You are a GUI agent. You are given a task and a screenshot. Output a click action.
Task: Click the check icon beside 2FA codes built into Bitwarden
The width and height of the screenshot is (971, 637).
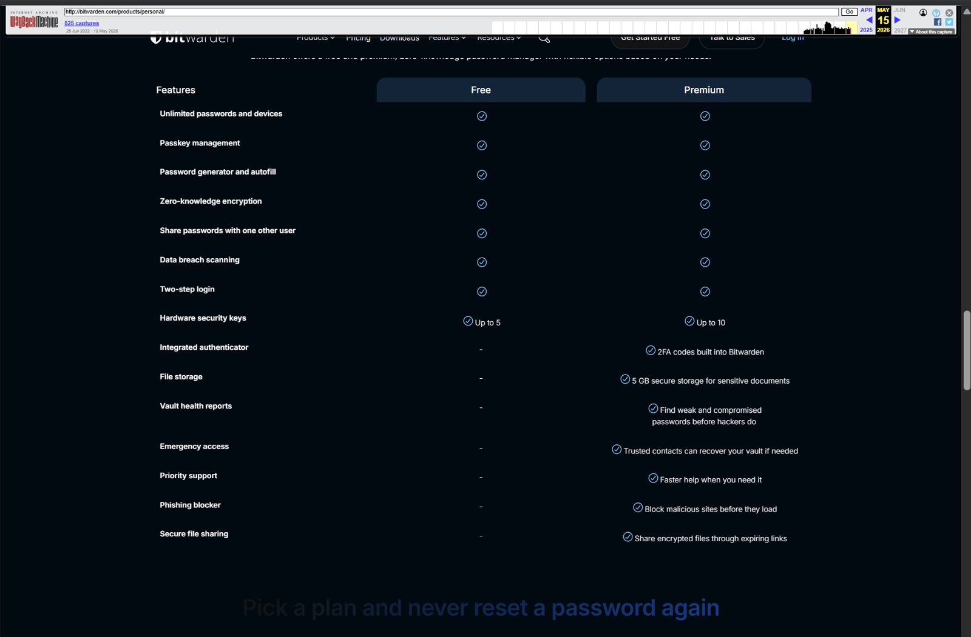tap(651, 350)
